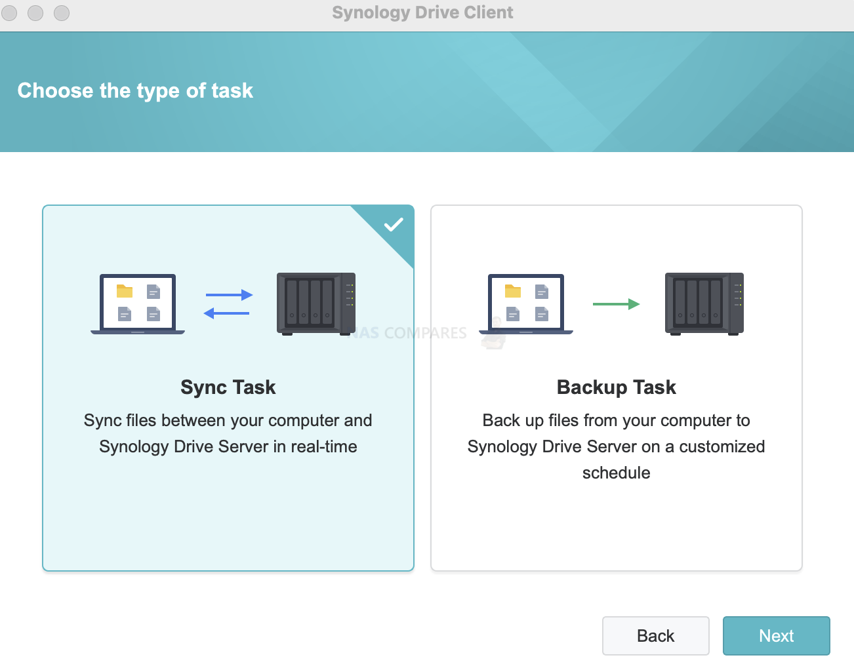This screenshot has height=666, width=854.
Task: Click the Backup Task customized schedule description
Action: [x=617, y=446]
